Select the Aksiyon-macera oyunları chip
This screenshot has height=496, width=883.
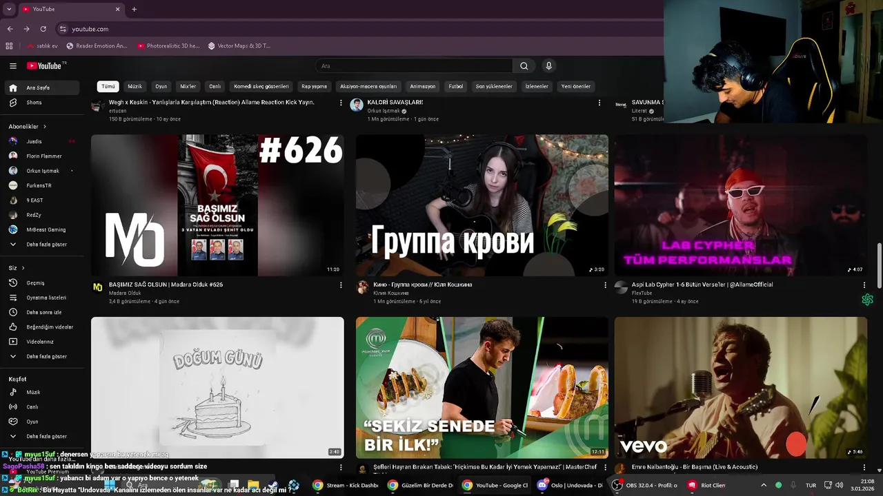point(368,87)
